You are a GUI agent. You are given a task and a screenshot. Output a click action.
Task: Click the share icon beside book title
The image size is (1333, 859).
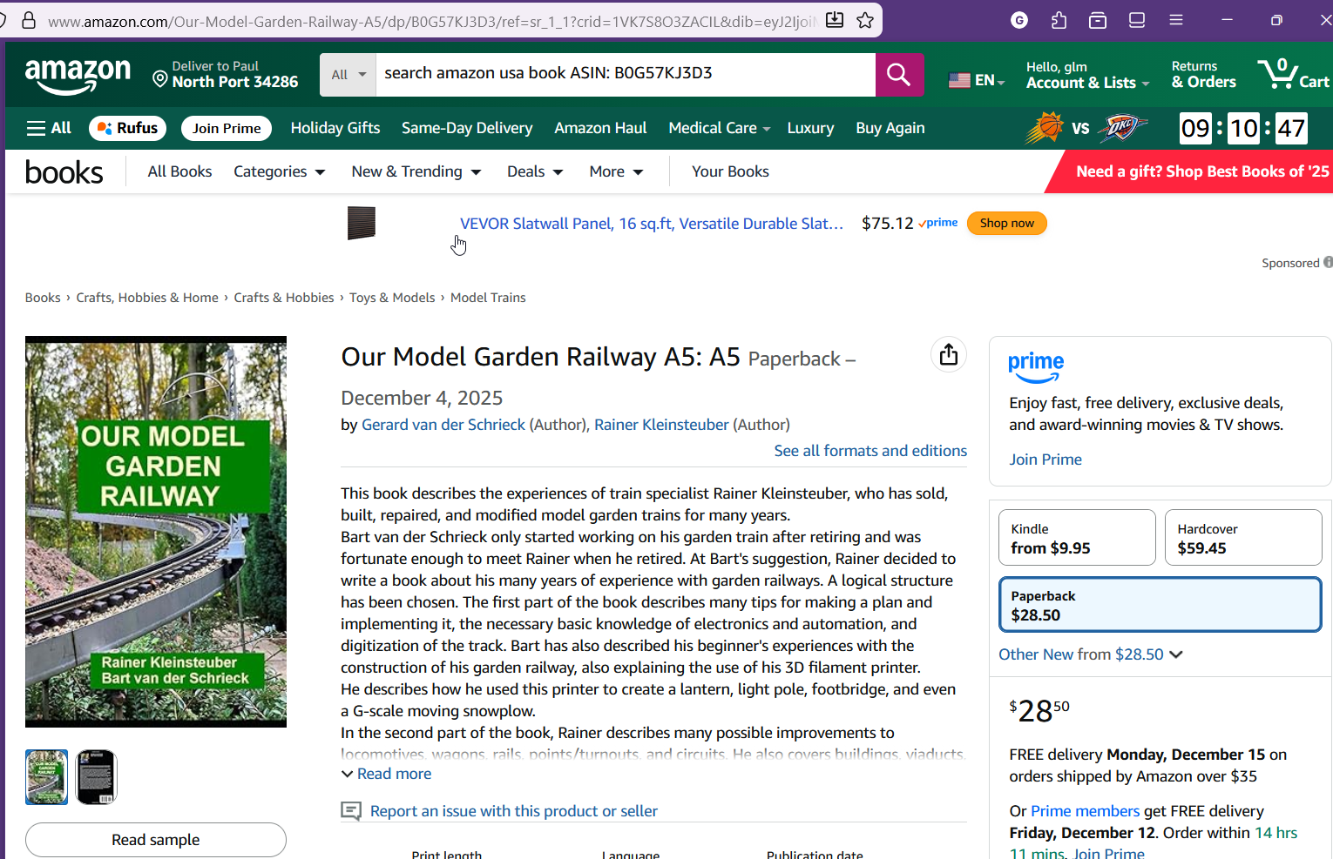948,355
